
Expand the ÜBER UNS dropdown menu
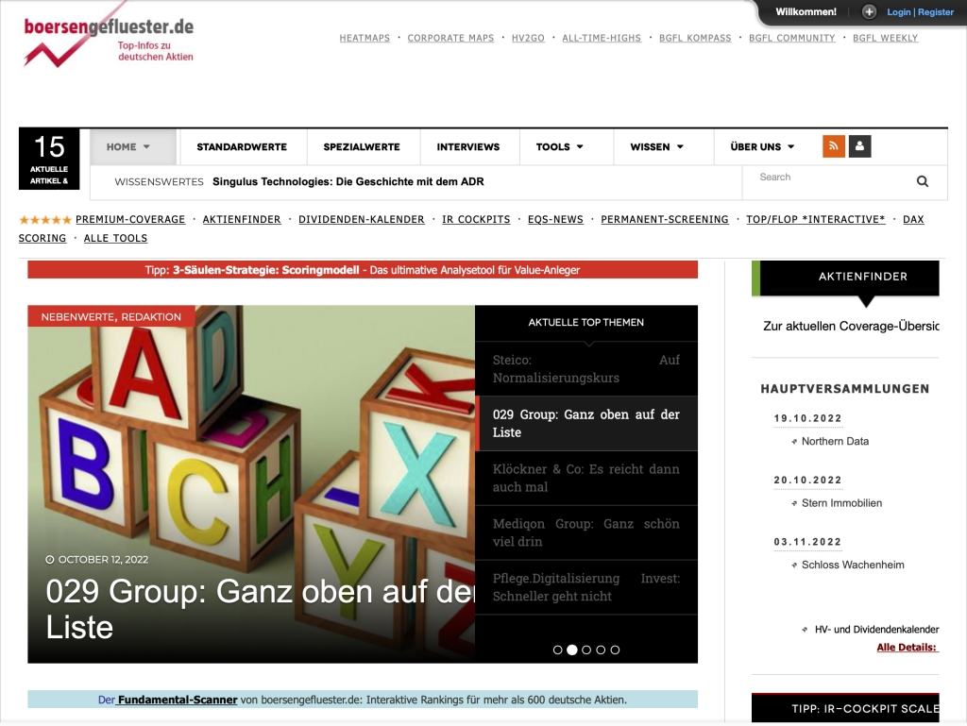click(x=762, y=147)
